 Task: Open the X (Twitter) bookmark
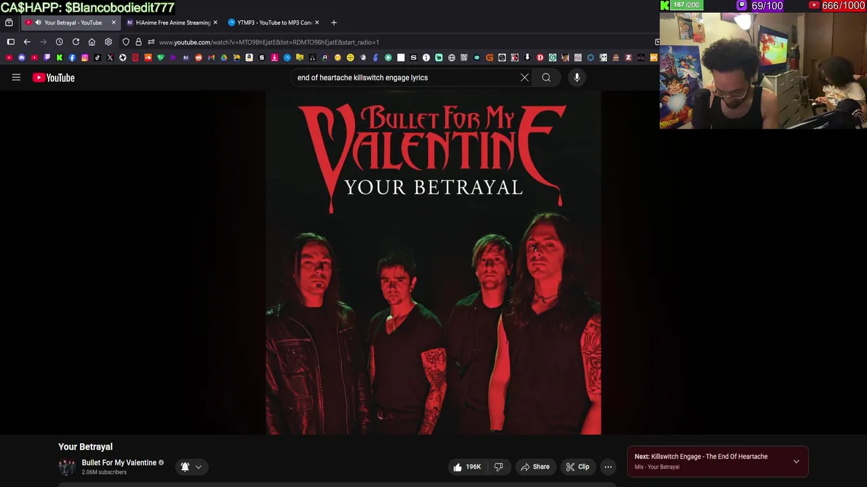pos(110,57)
